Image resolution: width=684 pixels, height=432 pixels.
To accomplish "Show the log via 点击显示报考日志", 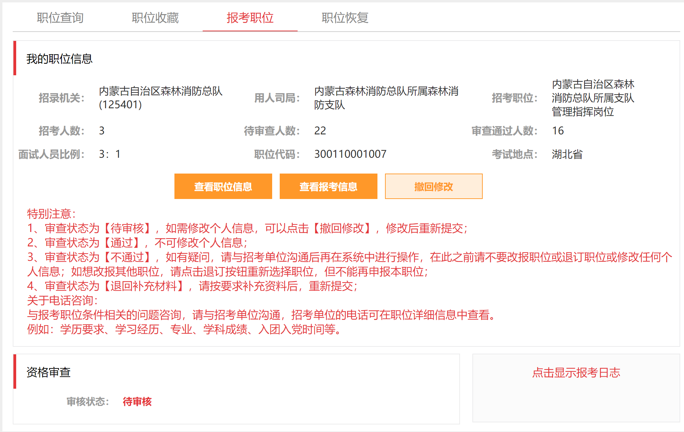I will point(576,373).
